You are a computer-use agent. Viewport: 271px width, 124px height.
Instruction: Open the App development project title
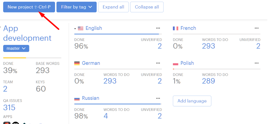(x=27, y=33)
